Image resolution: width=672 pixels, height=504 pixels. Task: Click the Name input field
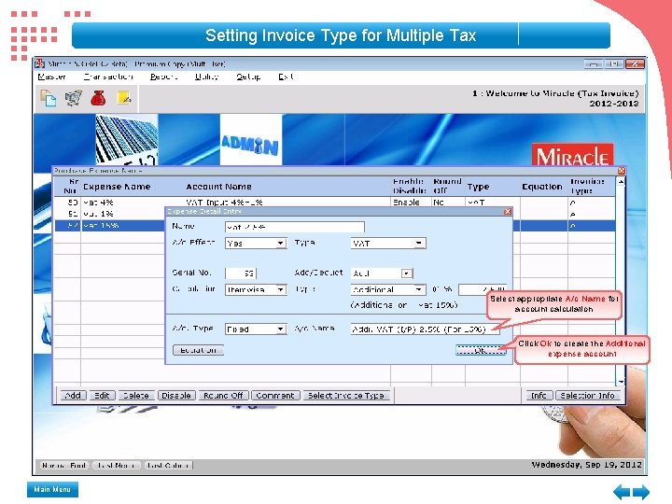pyautogui.click(x=295, y=227)
